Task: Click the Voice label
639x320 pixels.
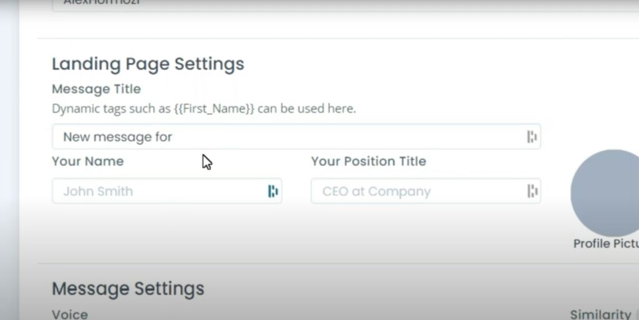Action: click(70, 314)
